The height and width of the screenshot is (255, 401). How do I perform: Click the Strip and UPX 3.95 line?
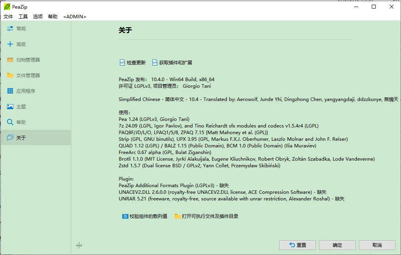[x=233, y=139]
